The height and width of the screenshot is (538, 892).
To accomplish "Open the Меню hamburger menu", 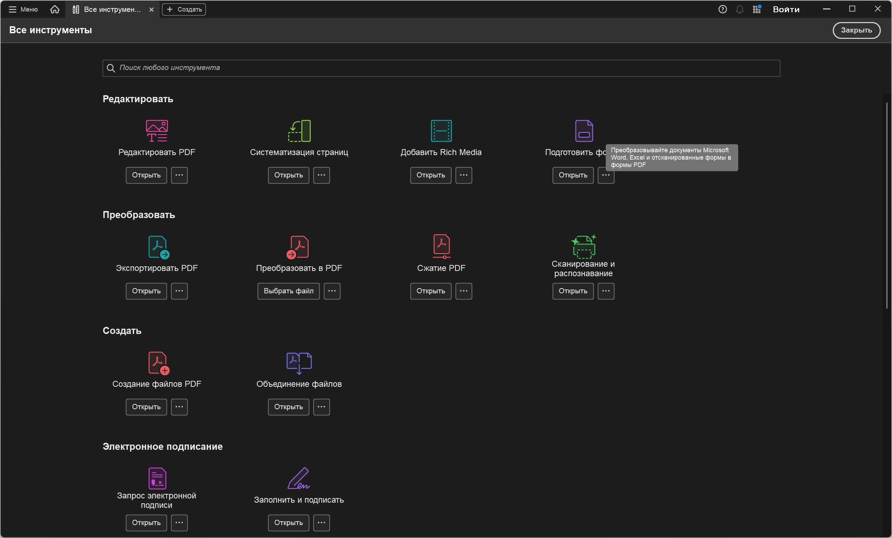I will pos(23,9).
